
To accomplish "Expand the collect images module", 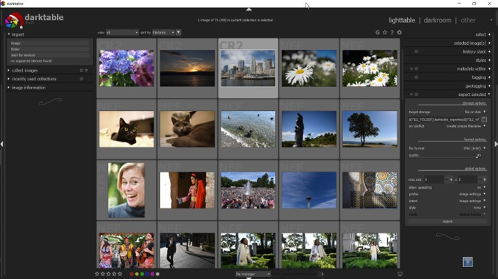I will [x=9, y=70].
